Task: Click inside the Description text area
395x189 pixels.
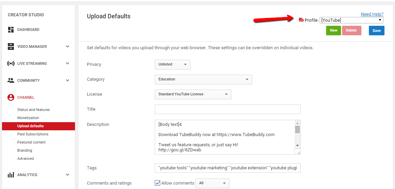Action: (225, 137)
